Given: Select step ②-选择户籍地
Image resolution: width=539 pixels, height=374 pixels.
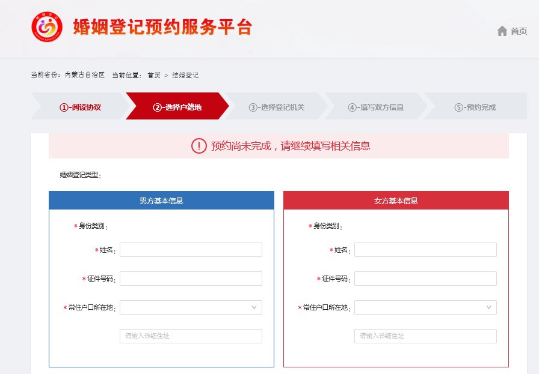Looking at the screenshot, I should coord(177,107).
